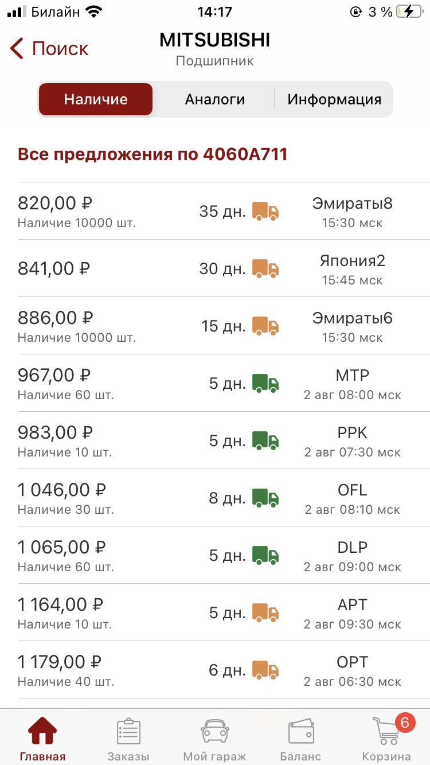Tap orange truck icon in OPT row
Screen dimensions: 430x765
(265, 670)
